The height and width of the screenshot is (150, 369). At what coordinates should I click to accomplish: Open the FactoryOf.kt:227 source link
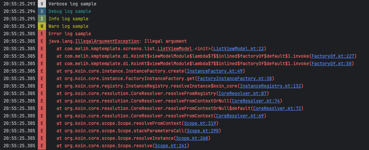pos(333,56)
